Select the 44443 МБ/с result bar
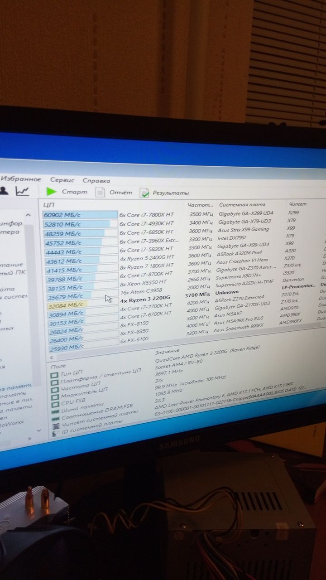This screenshot has height=580, width=326. click(x=81, y=251)
